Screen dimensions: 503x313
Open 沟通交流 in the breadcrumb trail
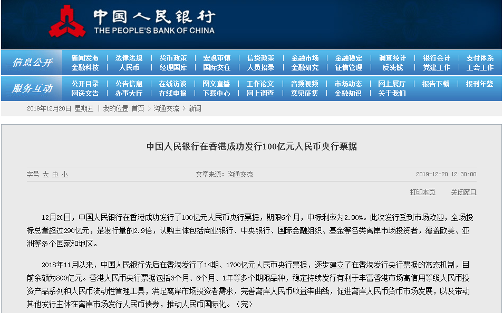(166, 108)
